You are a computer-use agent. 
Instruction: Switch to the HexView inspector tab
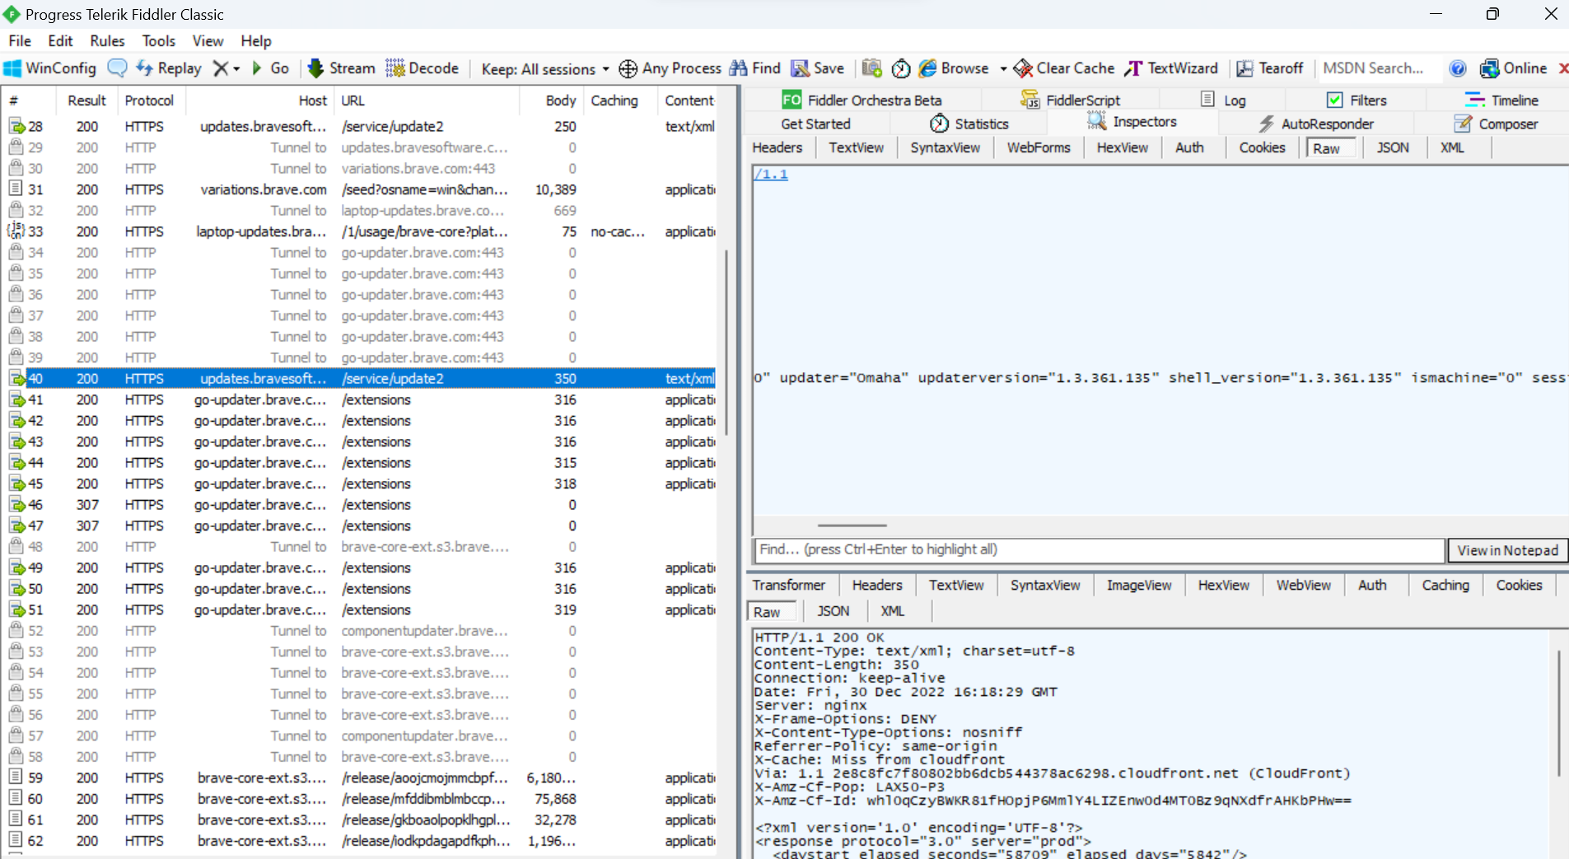click(1122, 147)
